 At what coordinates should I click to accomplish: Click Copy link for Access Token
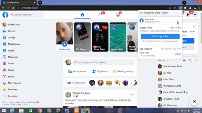[172, 28]
